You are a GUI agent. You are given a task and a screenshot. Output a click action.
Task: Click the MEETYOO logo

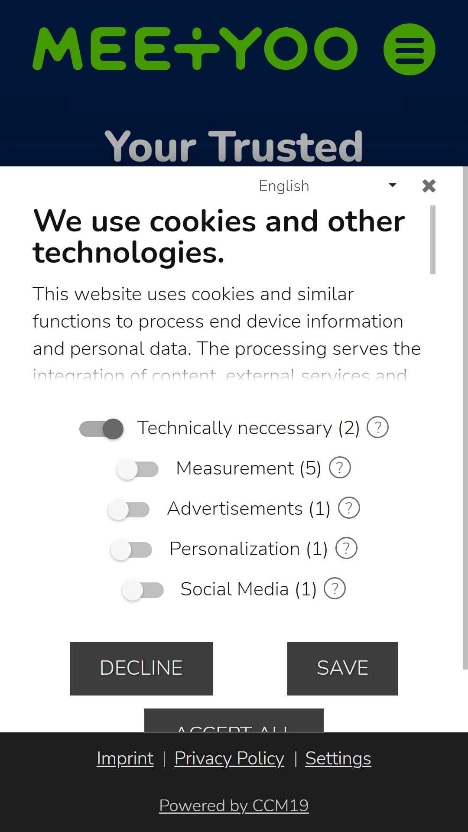[195, 49]
